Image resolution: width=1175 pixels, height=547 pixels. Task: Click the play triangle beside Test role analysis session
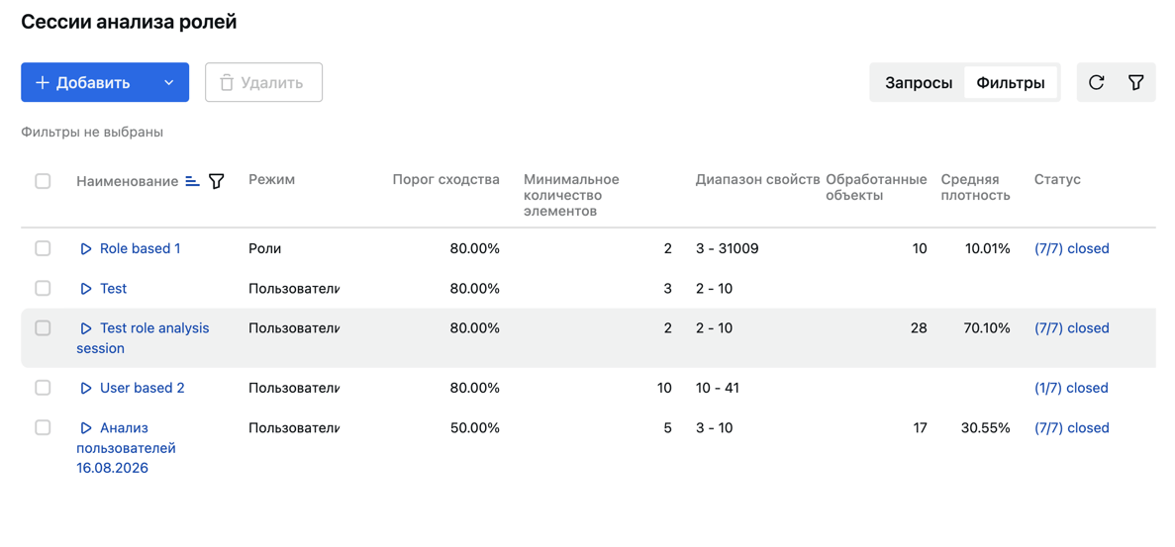86,327
